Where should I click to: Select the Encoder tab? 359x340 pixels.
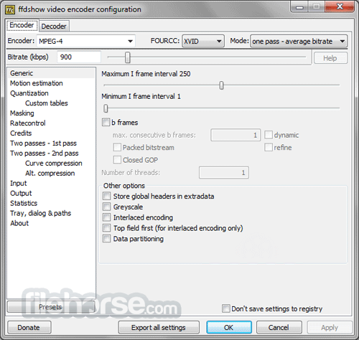click(22, 25)
